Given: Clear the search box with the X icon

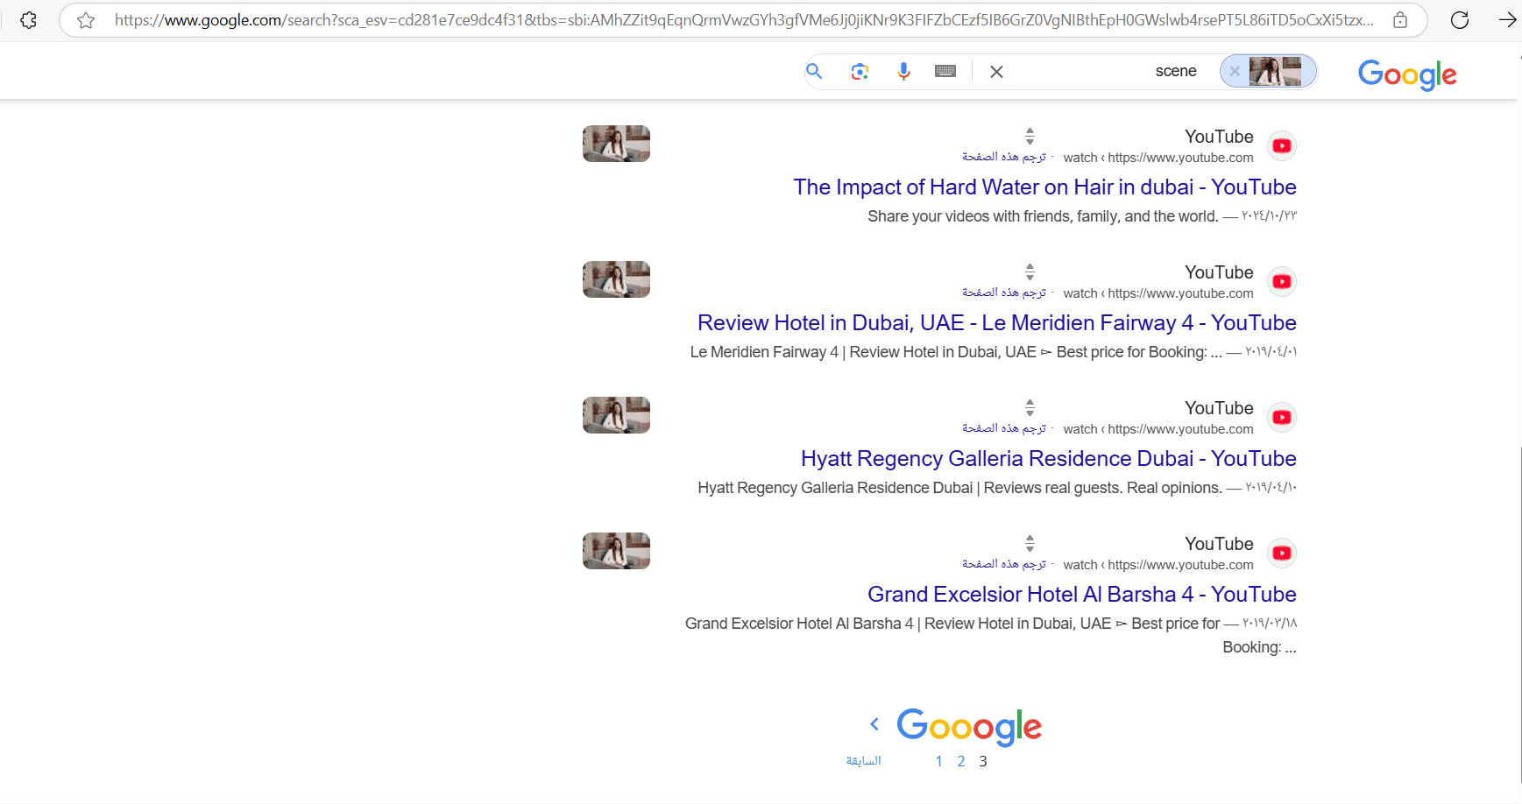Looking at the screenshot, I should [x=996, y=72].
